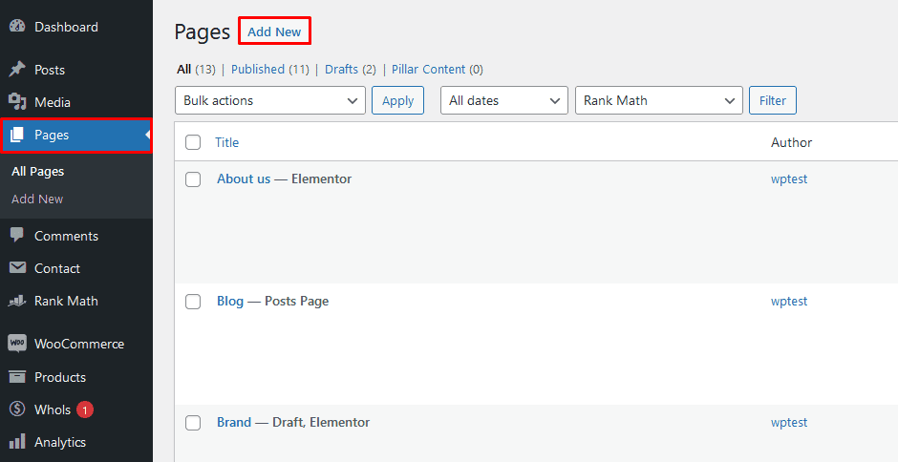Click the Author column header

pos(791,142)
